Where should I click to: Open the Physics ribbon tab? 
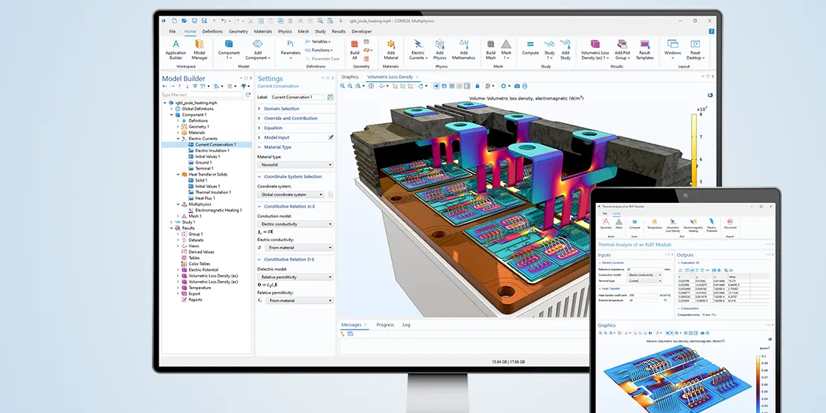[285, 32]
